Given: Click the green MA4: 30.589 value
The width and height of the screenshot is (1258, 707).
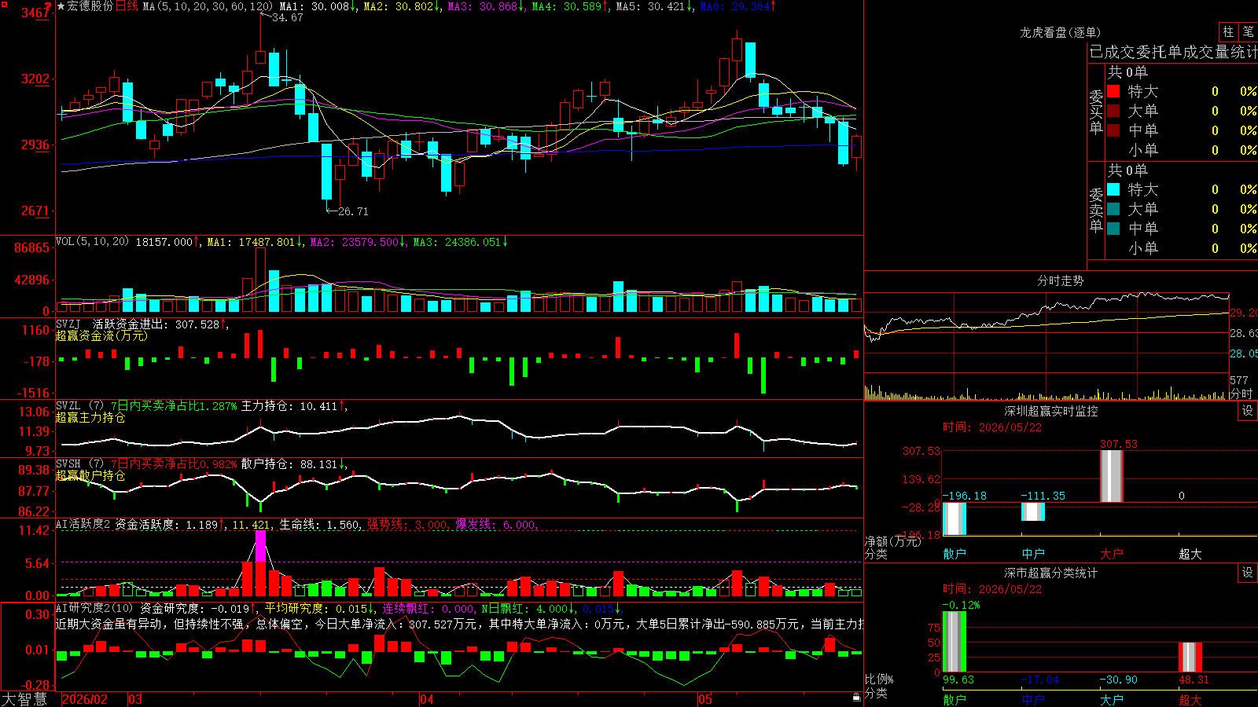Looking at the screenshot, I should (571, 6).
